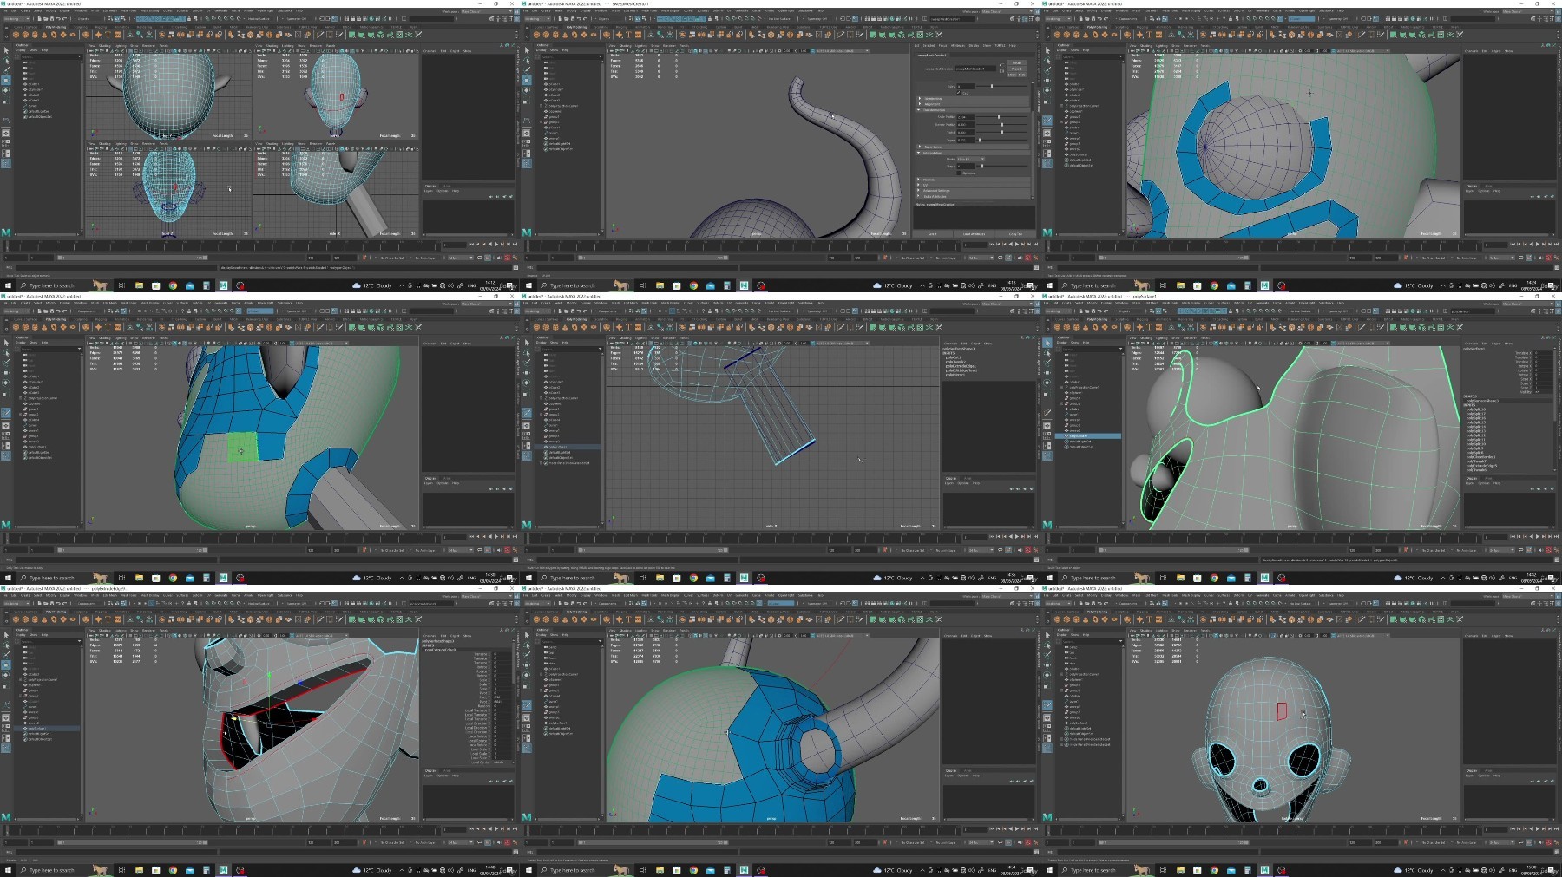Open Task View icon below front-facing skull window
The height and width of the screenshot is (877, 1562).
click(1163, 870)
